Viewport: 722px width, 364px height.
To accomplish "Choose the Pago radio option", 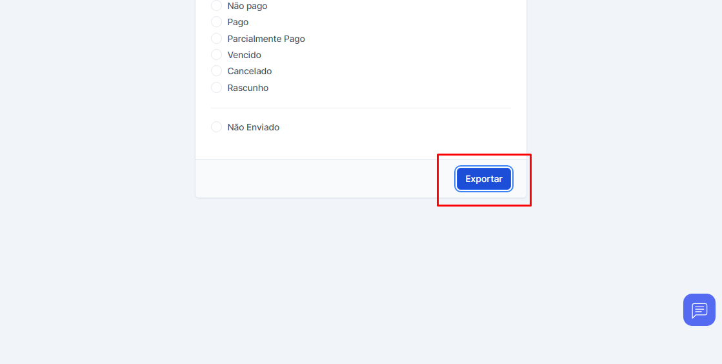I will pyautogui.click(x=216, y=22).
